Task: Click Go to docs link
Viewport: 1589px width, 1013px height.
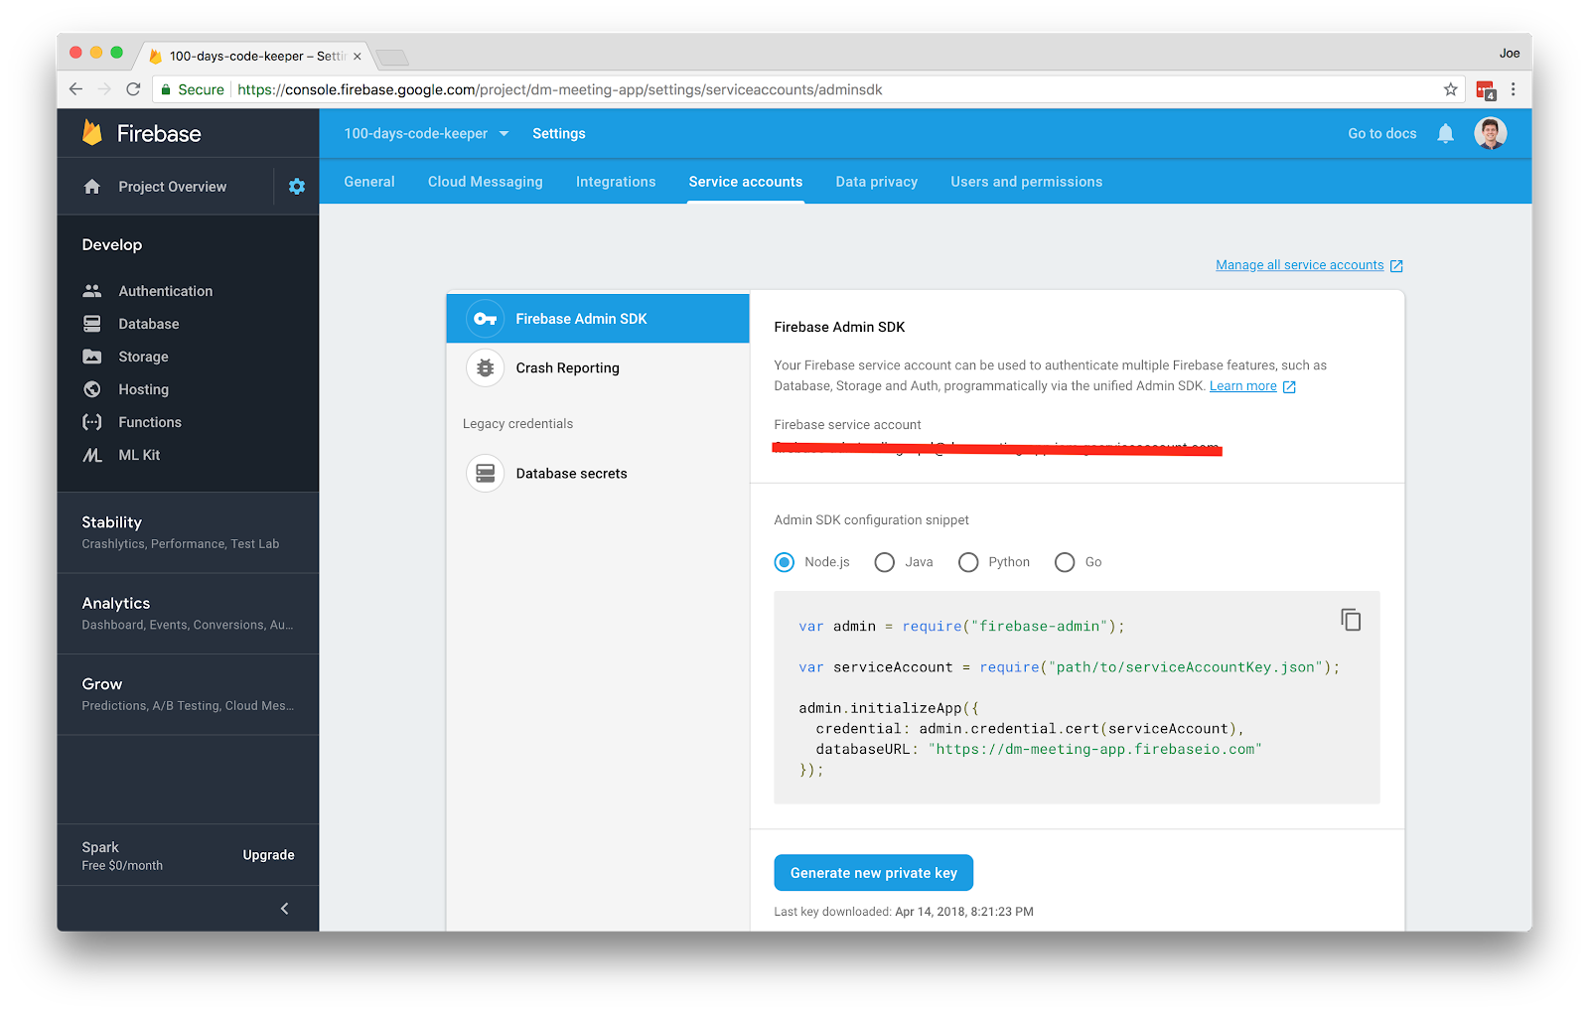Action: [x=1382, y=134]
